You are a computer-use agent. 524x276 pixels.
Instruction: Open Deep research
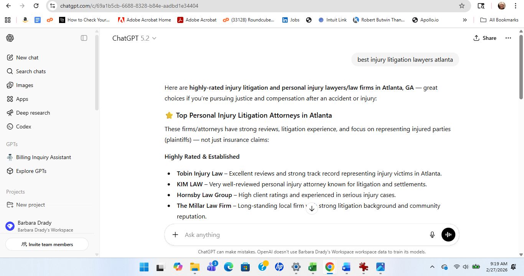click(29, 113)
